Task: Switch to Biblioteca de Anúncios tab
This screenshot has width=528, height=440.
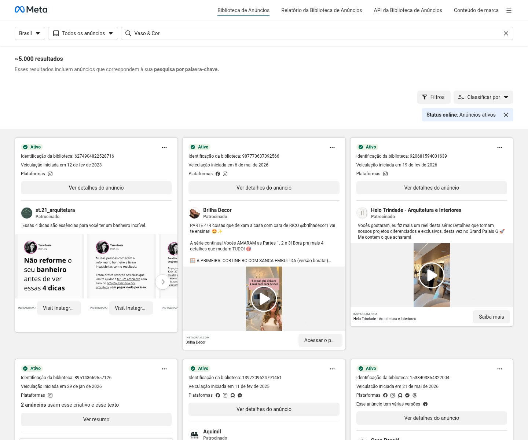Action: pyautogui.click(x=243, y=10)
